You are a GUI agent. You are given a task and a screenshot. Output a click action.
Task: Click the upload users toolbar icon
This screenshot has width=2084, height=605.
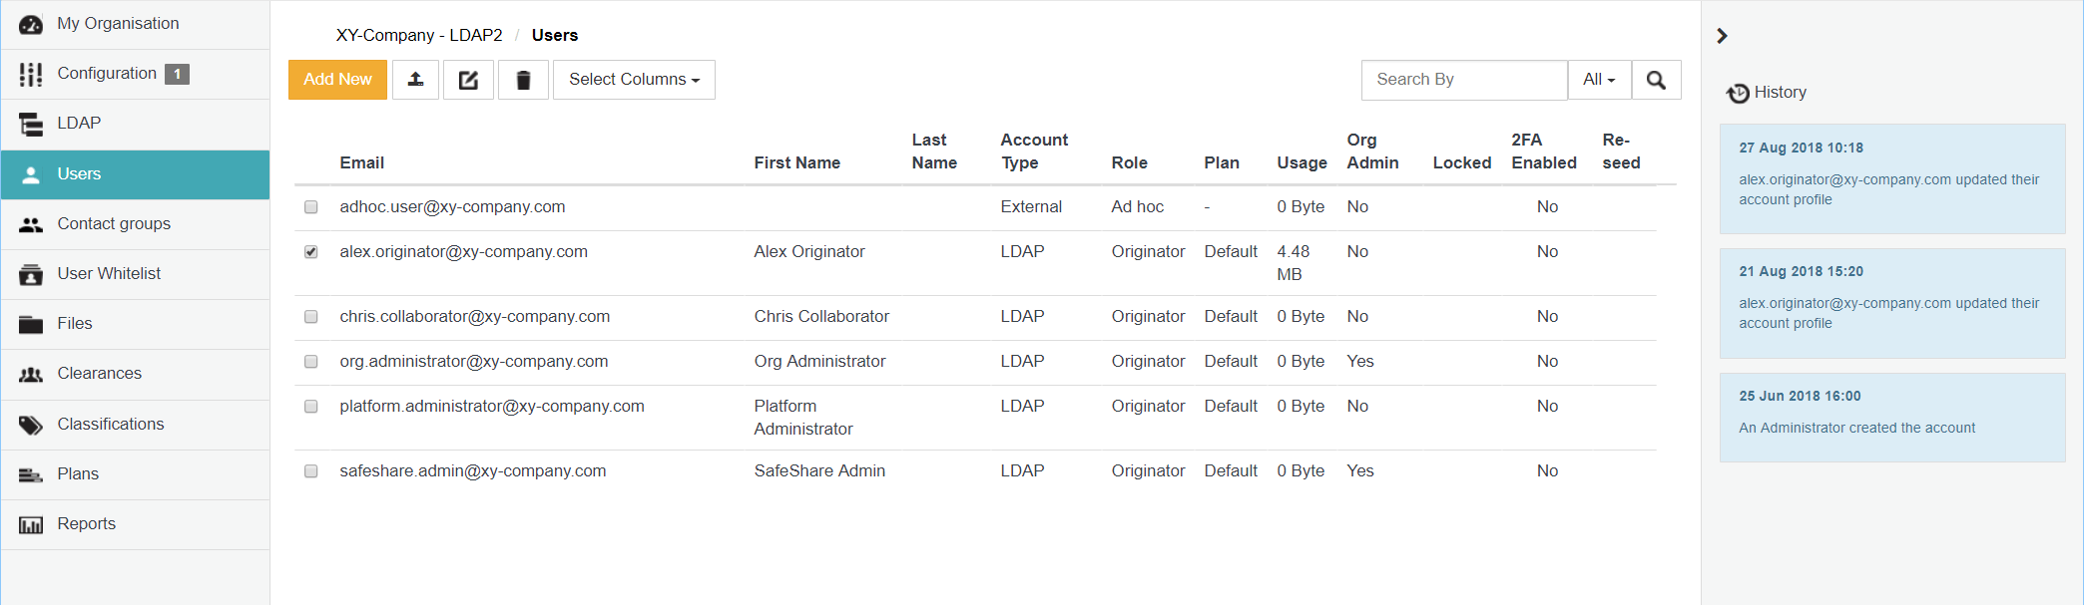click(415, 80)
